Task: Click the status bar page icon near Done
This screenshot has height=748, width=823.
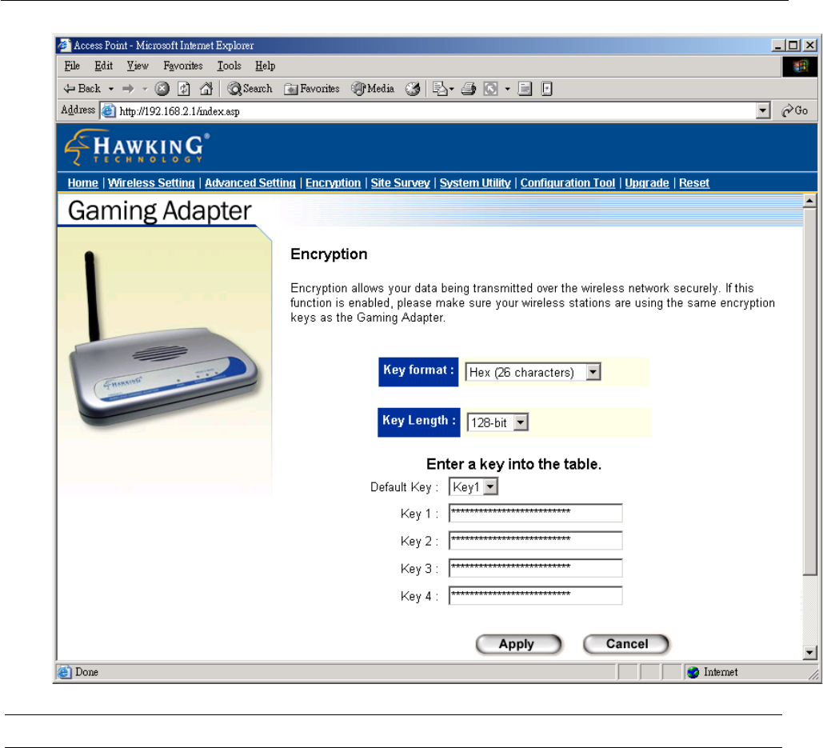Action: coord(64,672)
